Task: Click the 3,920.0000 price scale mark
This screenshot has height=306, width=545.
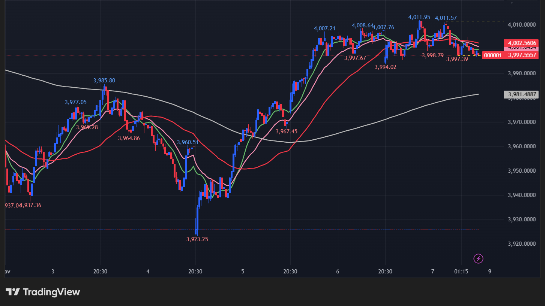Action: tap(522, 244)
